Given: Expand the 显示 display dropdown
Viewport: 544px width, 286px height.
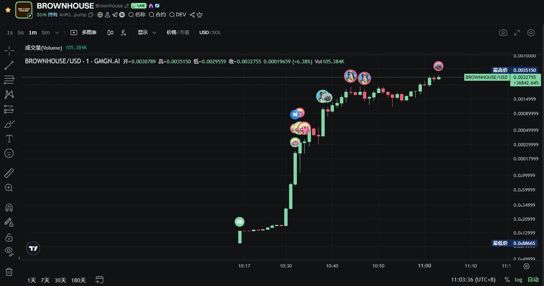Looking at the screenshot, I should pos(147,33).
